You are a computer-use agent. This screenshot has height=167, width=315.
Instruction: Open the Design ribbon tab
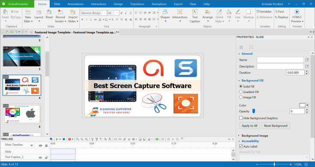point(118,4)
